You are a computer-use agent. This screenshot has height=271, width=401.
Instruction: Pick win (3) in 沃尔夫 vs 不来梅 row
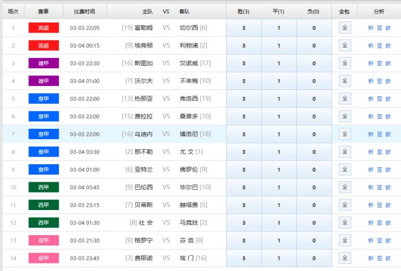(x=244, y=81)
